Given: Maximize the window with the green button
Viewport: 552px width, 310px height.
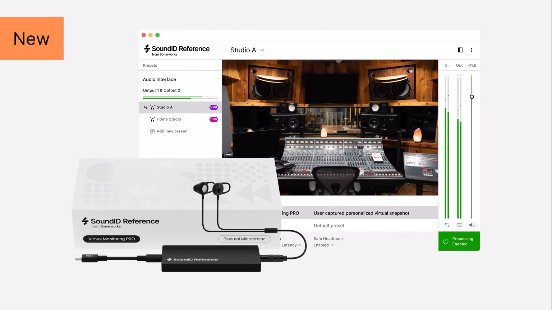Looking at the screenshot, I should [157, 35].
